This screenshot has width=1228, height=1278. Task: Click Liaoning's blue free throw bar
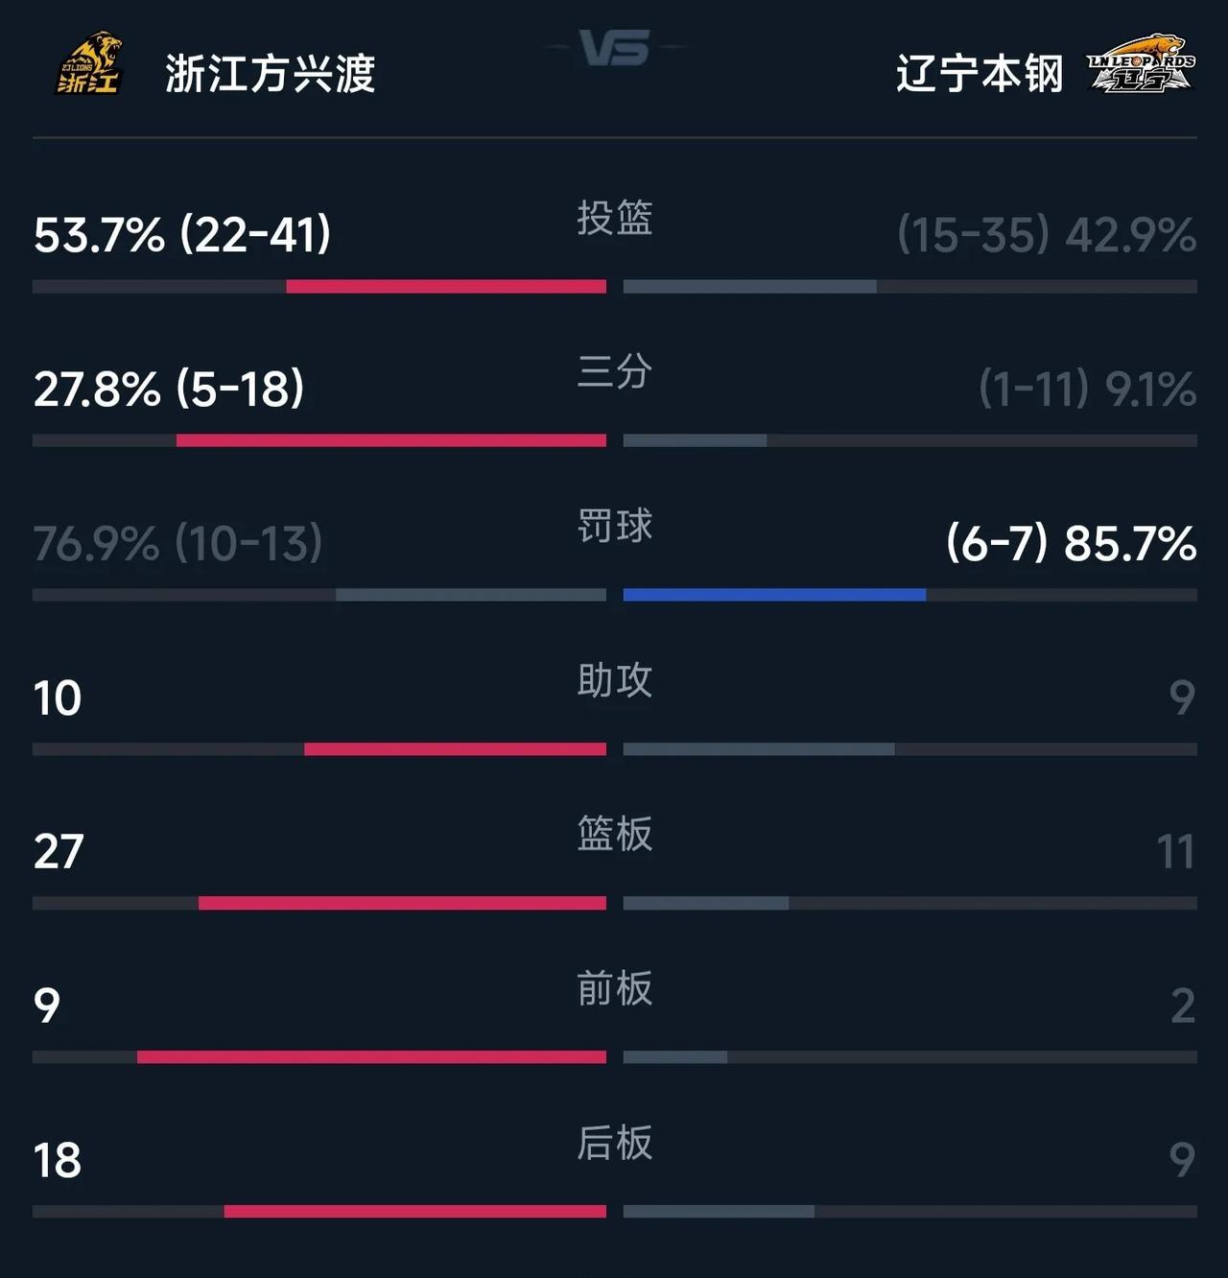coord(774,595)
